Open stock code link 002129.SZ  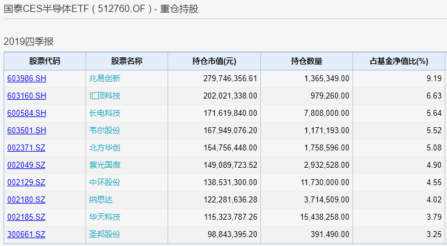click(x=26, y=183)
